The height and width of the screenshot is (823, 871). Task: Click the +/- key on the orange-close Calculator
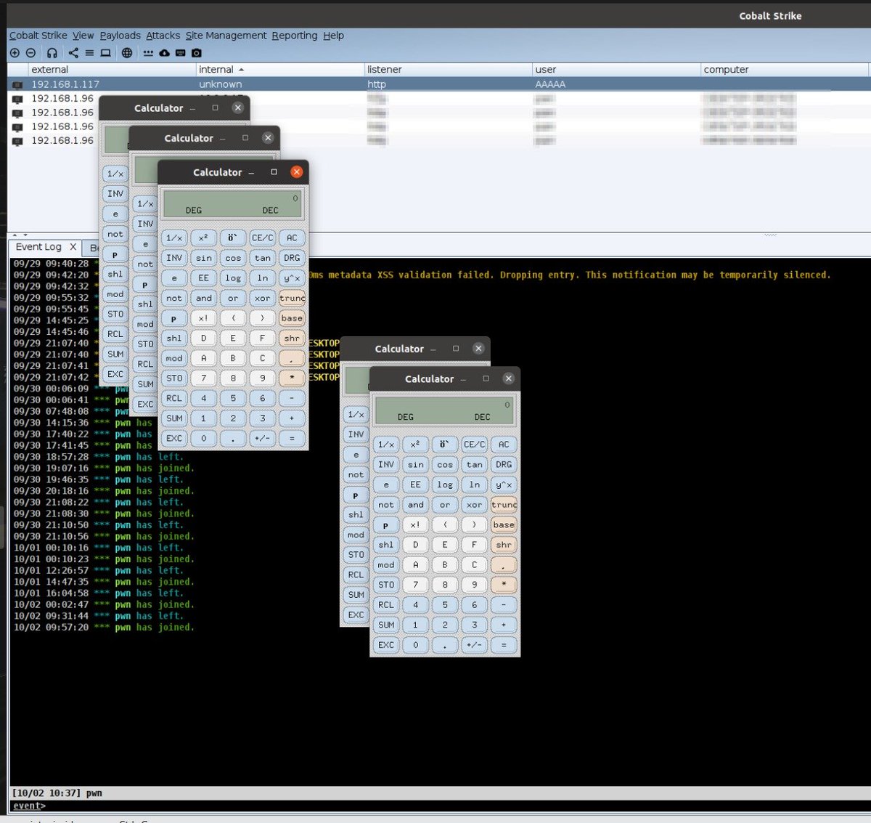(263, 439)
